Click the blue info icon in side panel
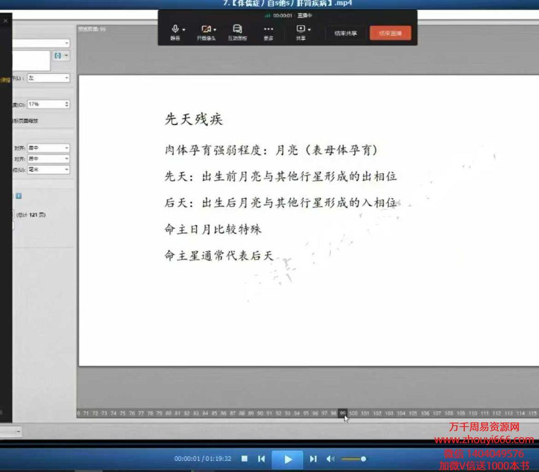The height and width of the screenshot is (472, 539). tap(18, 196)
